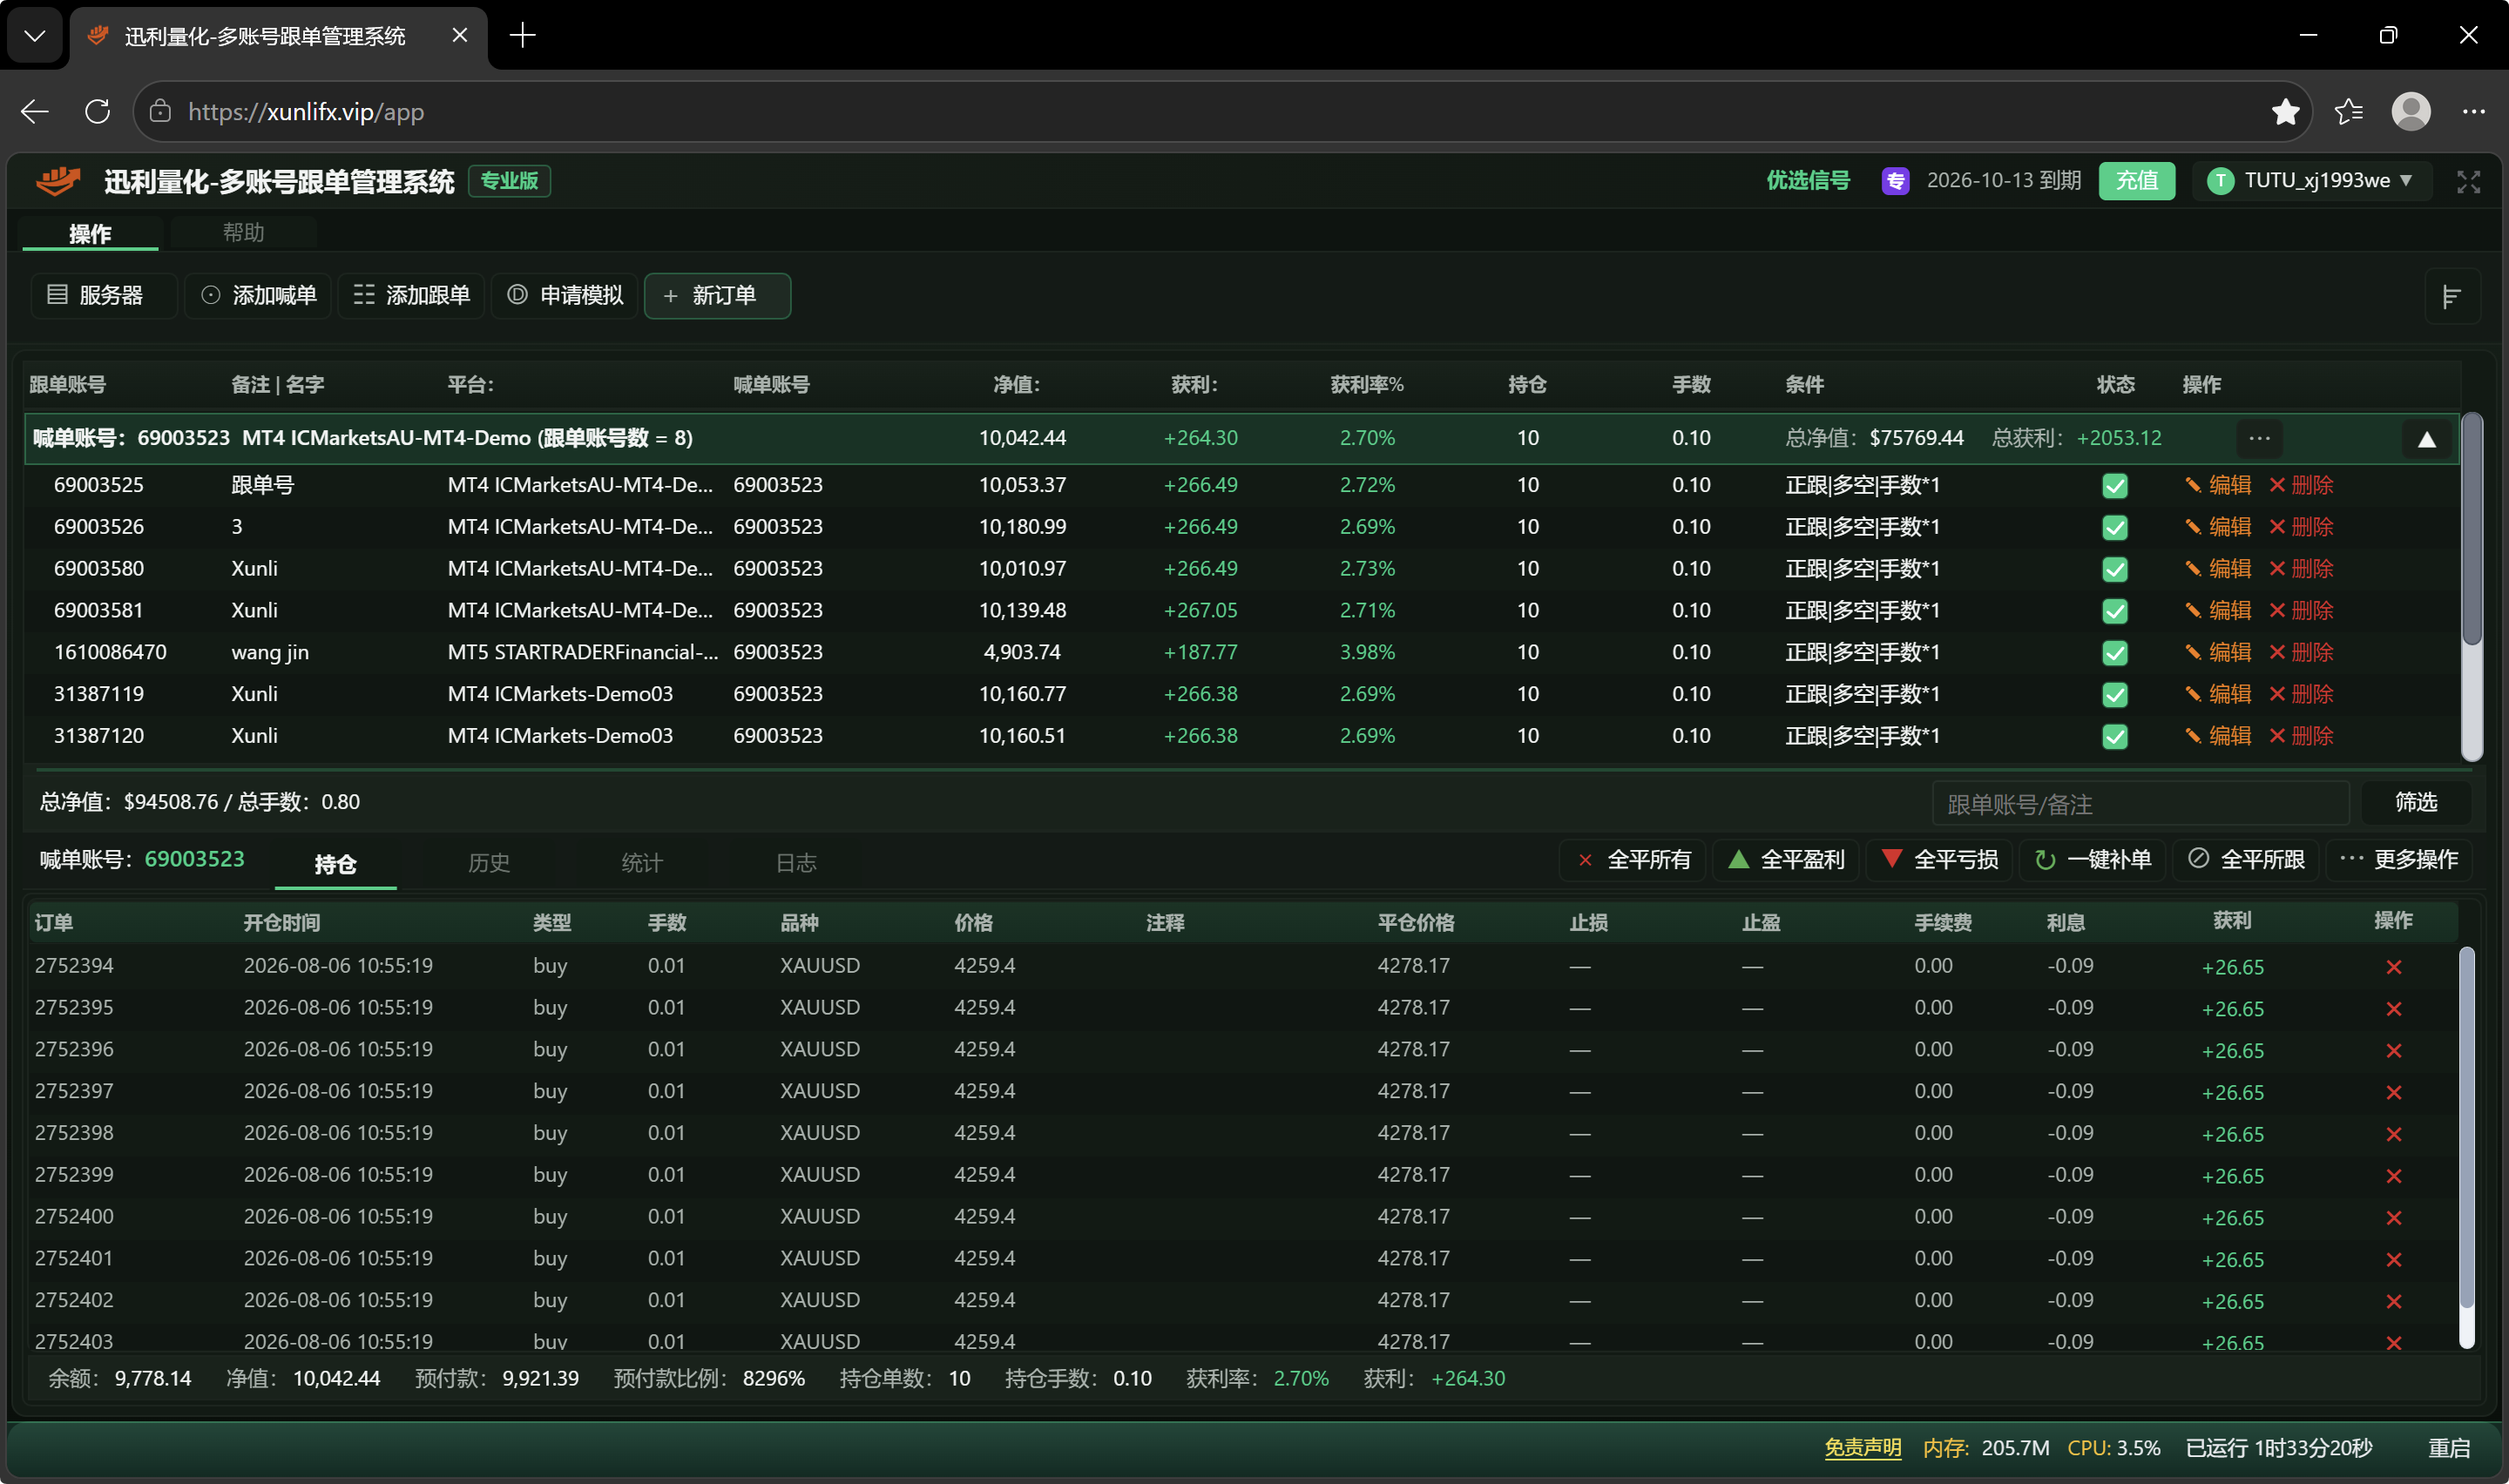The image size is (2509, 1484).
Task: Edit follower account 69003525
Action: (2218, 485)
